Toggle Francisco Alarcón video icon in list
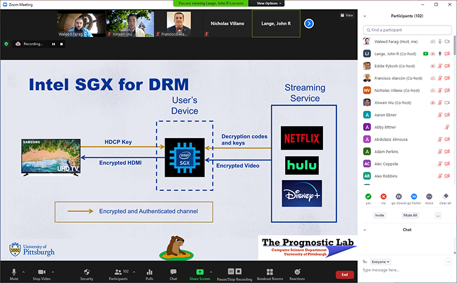The image size is (457, 283). 447,79
